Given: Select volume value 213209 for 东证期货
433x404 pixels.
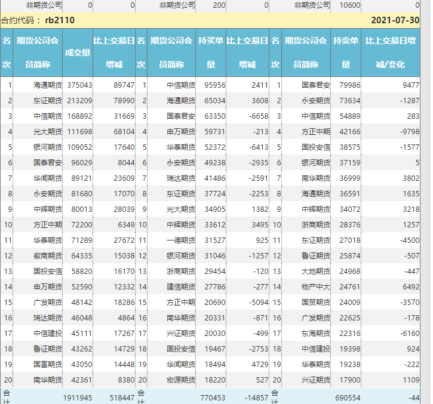Looking at the screenshot, I should [79, 101].
